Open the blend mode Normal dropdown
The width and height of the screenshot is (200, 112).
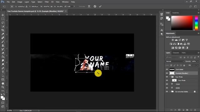(x=175, y=61)
